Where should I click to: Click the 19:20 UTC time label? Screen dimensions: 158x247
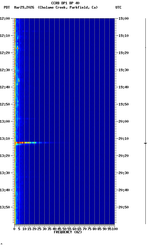tap(124, 53)
